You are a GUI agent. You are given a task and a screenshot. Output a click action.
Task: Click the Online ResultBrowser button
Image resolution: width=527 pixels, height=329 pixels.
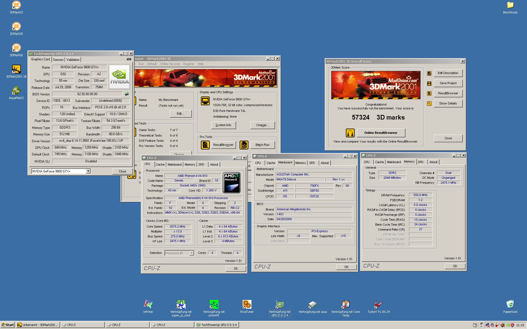click(381, 133)
